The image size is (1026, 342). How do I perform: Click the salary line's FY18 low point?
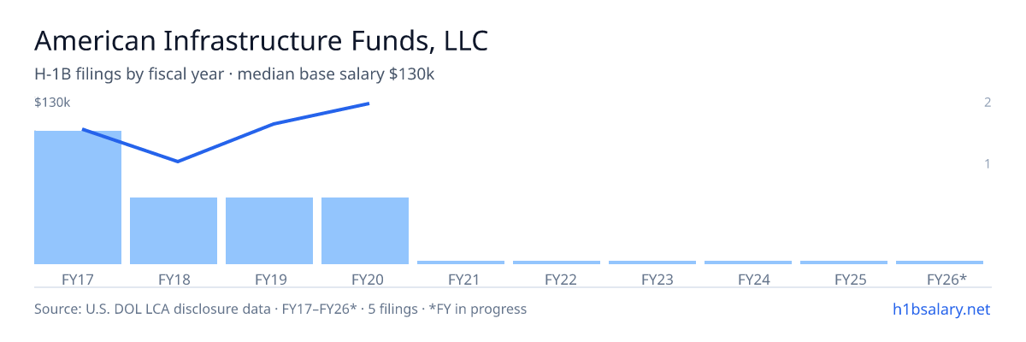[x=177, y=161]
